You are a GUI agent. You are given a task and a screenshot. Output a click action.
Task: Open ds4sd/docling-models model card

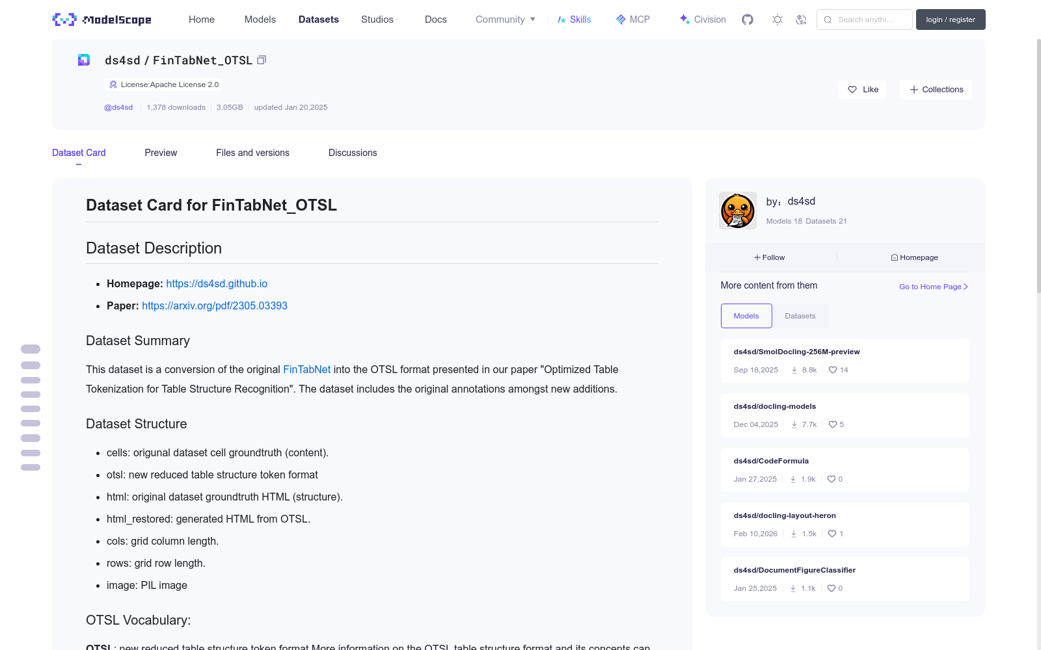coord(845,415)
